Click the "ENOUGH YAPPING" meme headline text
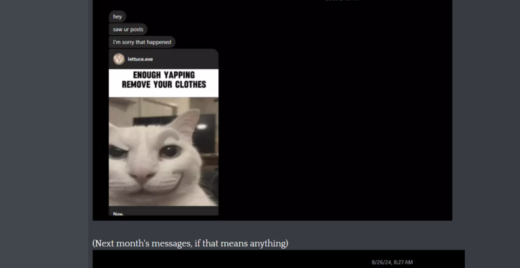520x268 pixels. pyautogui.click(x=163, y=75)
